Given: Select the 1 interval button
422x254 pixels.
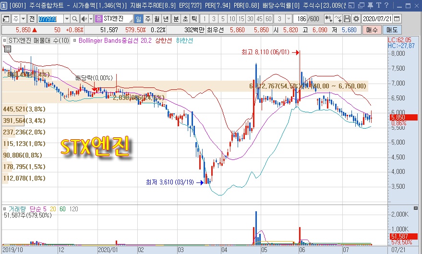Looking at the screenshot, I should (205, 19).
